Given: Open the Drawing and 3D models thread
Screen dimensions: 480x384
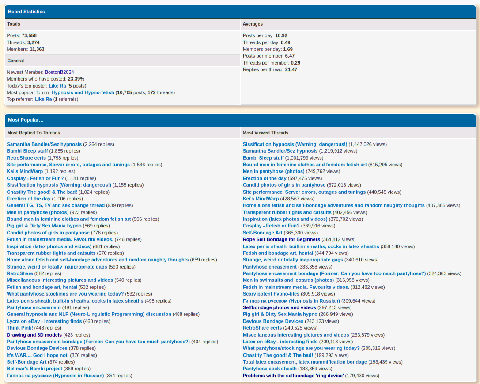Looking at the screenshot, I should [34, 335].
